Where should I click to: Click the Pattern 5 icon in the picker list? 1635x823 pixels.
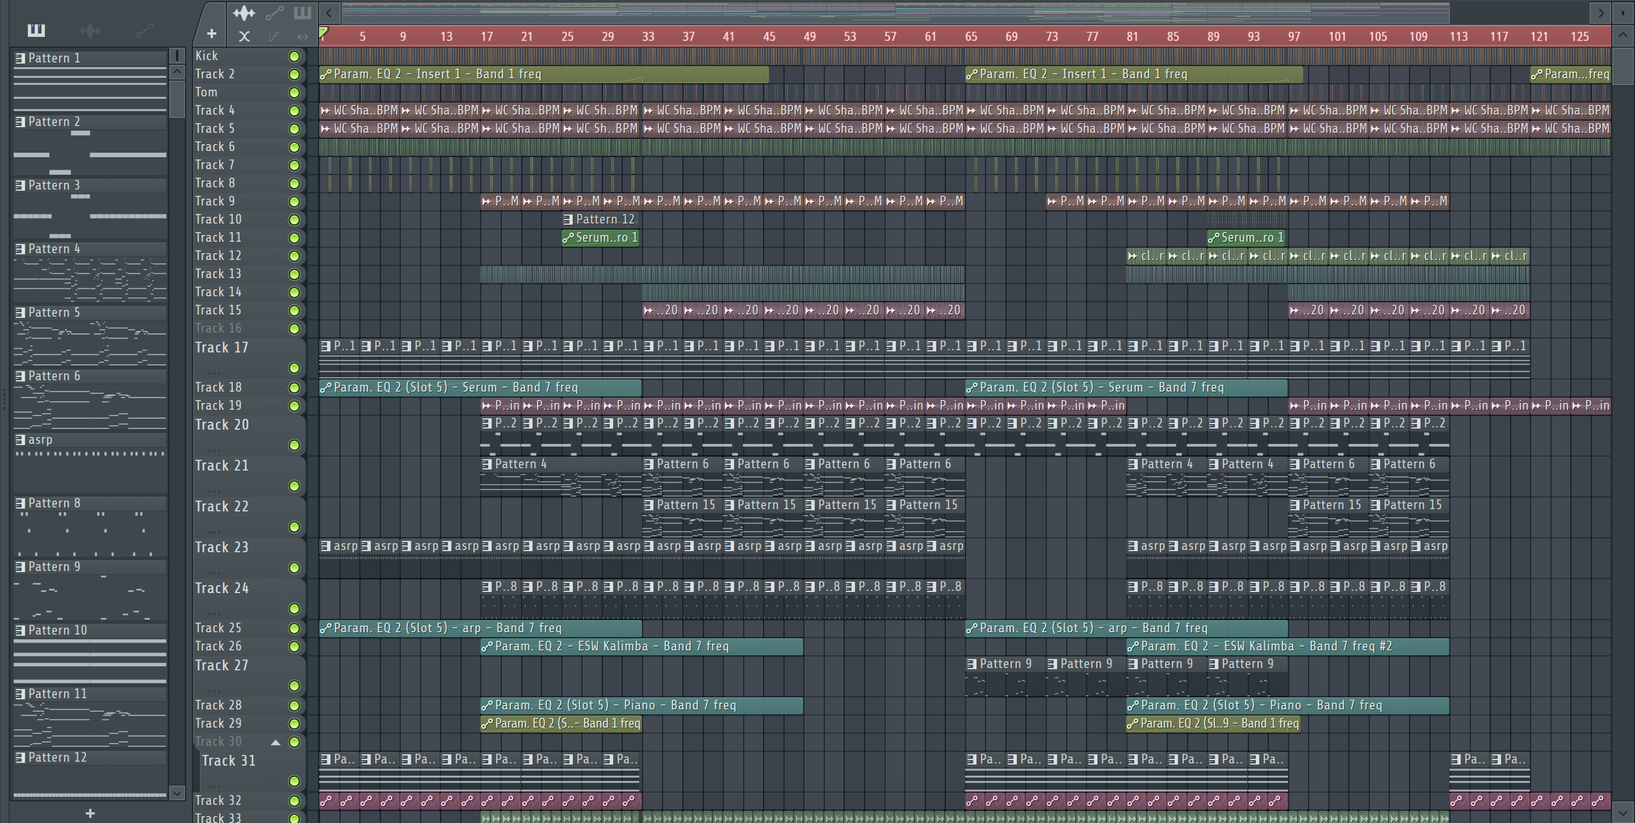click(20, 313)
